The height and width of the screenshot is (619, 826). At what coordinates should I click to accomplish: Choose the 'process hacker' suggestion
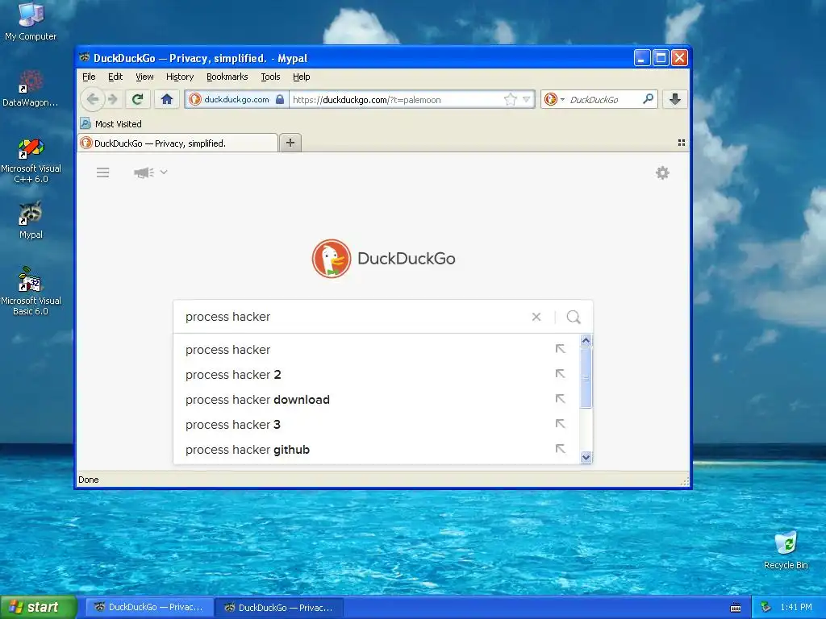pos(376,350)
